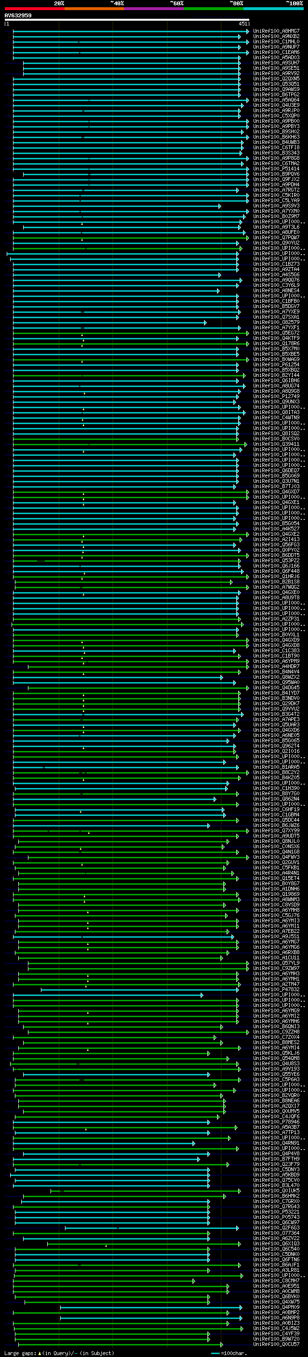The width and height of the screenshot is (308, 1357).
Task: Click the UniRef100_A0E951 hit label
Action: tap(276, 1286)
